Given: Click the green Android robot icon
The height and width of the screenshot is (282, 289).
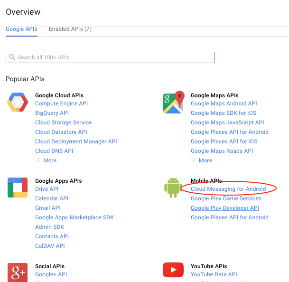Looking at the screenshot, I should tap(173, 187).
